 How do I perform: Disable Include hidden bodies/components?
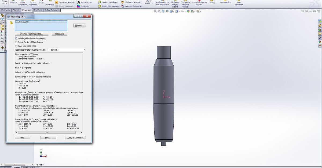pos(16,38)
